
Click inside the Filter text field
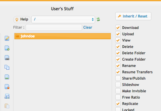tap(54, 27)
